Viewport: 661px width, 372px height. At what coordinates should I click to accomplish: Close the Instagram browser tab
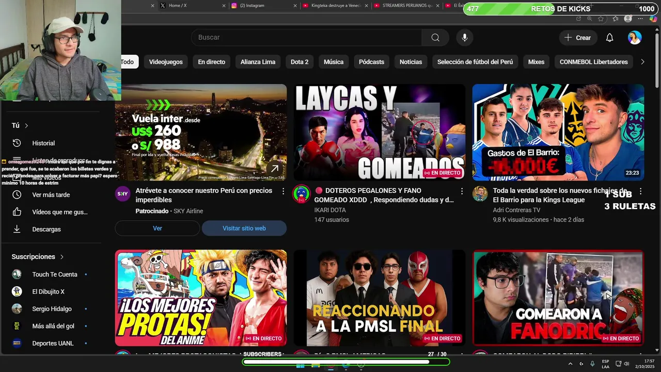295,6
